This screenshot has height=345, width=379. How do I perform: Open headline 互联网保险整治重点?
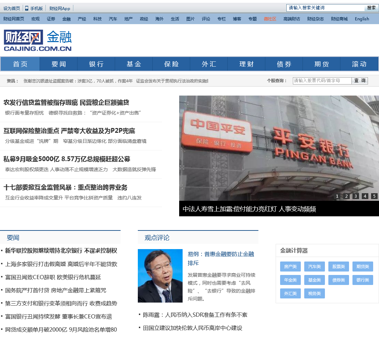coord(69,131)
